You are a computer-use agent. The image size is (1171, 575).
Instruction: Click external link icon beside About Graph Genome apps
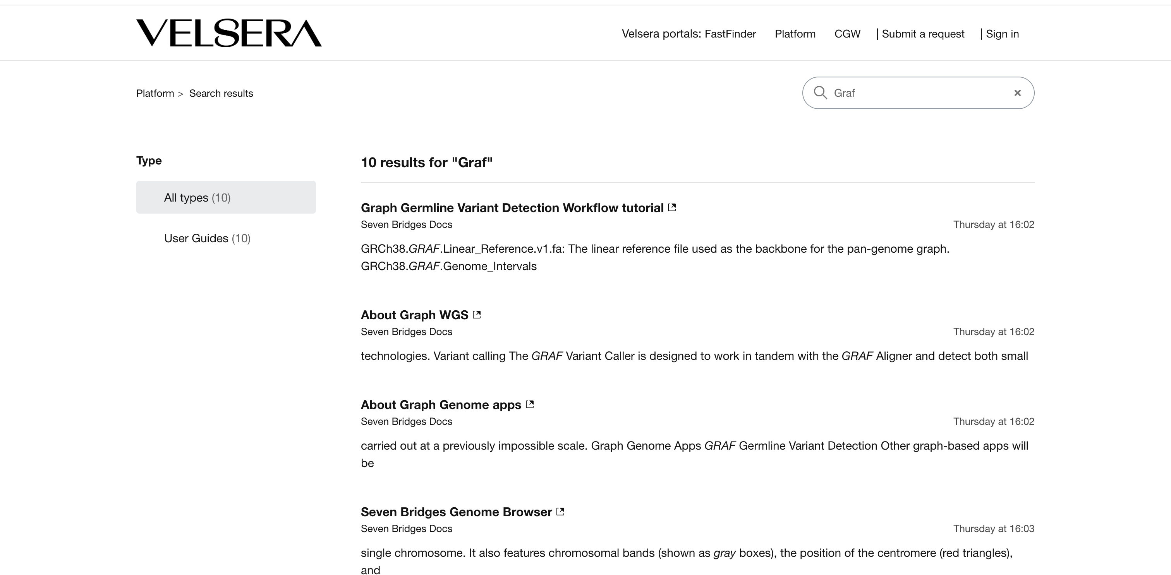[530, 404]
